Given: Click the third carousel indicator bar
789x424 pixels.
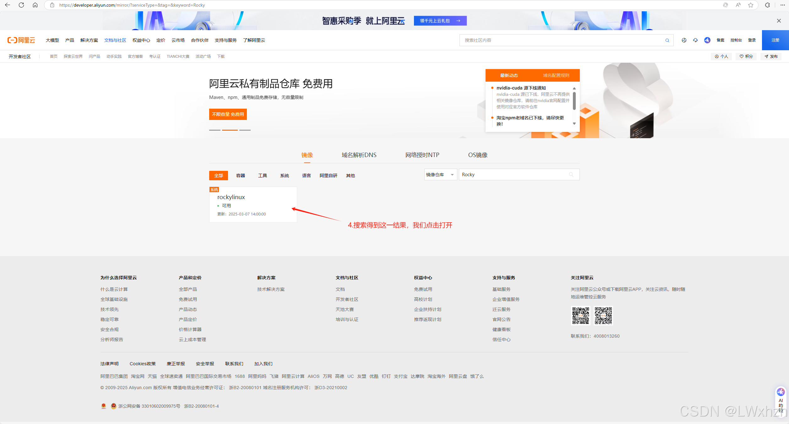Looking at the screenshot, I should coord(245,130).
